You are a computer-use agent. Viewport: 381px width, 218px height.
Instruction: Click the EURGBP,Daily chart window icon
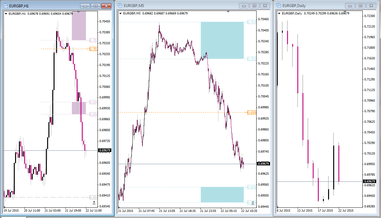[x=279, y=5]
